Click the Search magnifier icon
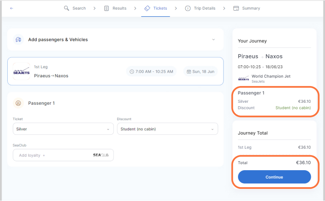 (x=66, y=8)
